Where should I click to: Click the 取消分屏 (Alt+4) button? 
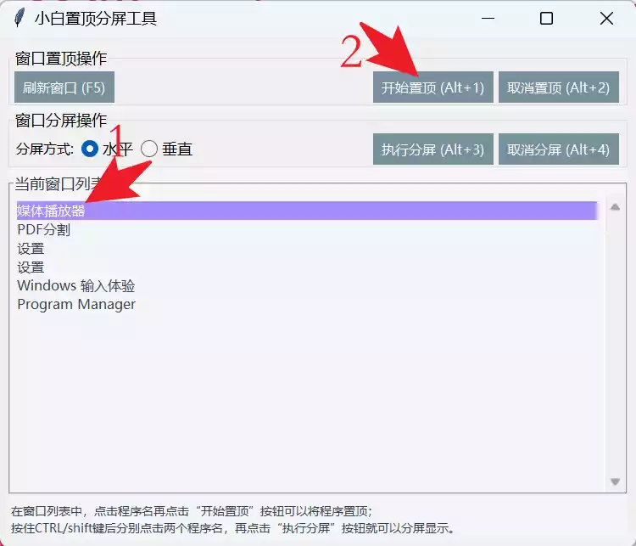click(x=558, y=149)
